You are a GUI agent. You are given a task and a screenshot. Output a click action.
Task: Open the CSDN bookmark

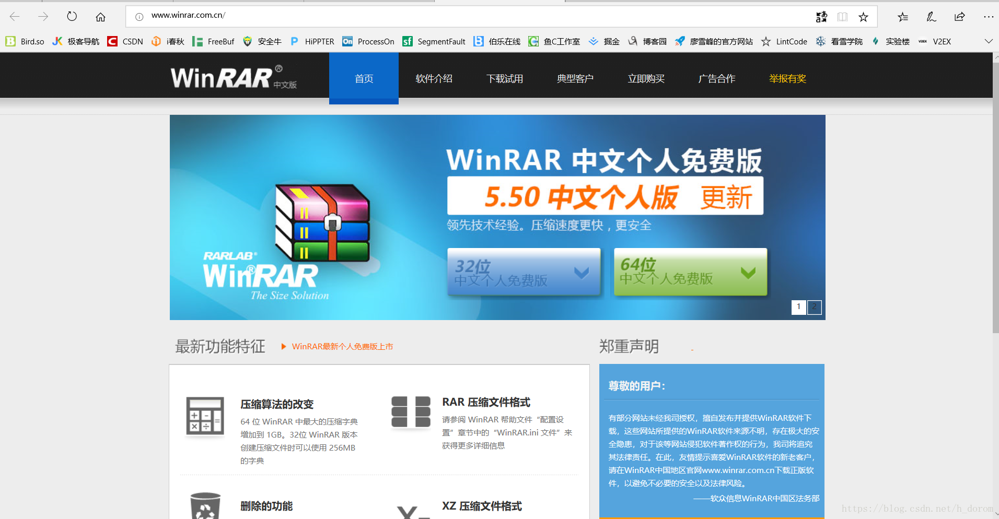[125, 41]
